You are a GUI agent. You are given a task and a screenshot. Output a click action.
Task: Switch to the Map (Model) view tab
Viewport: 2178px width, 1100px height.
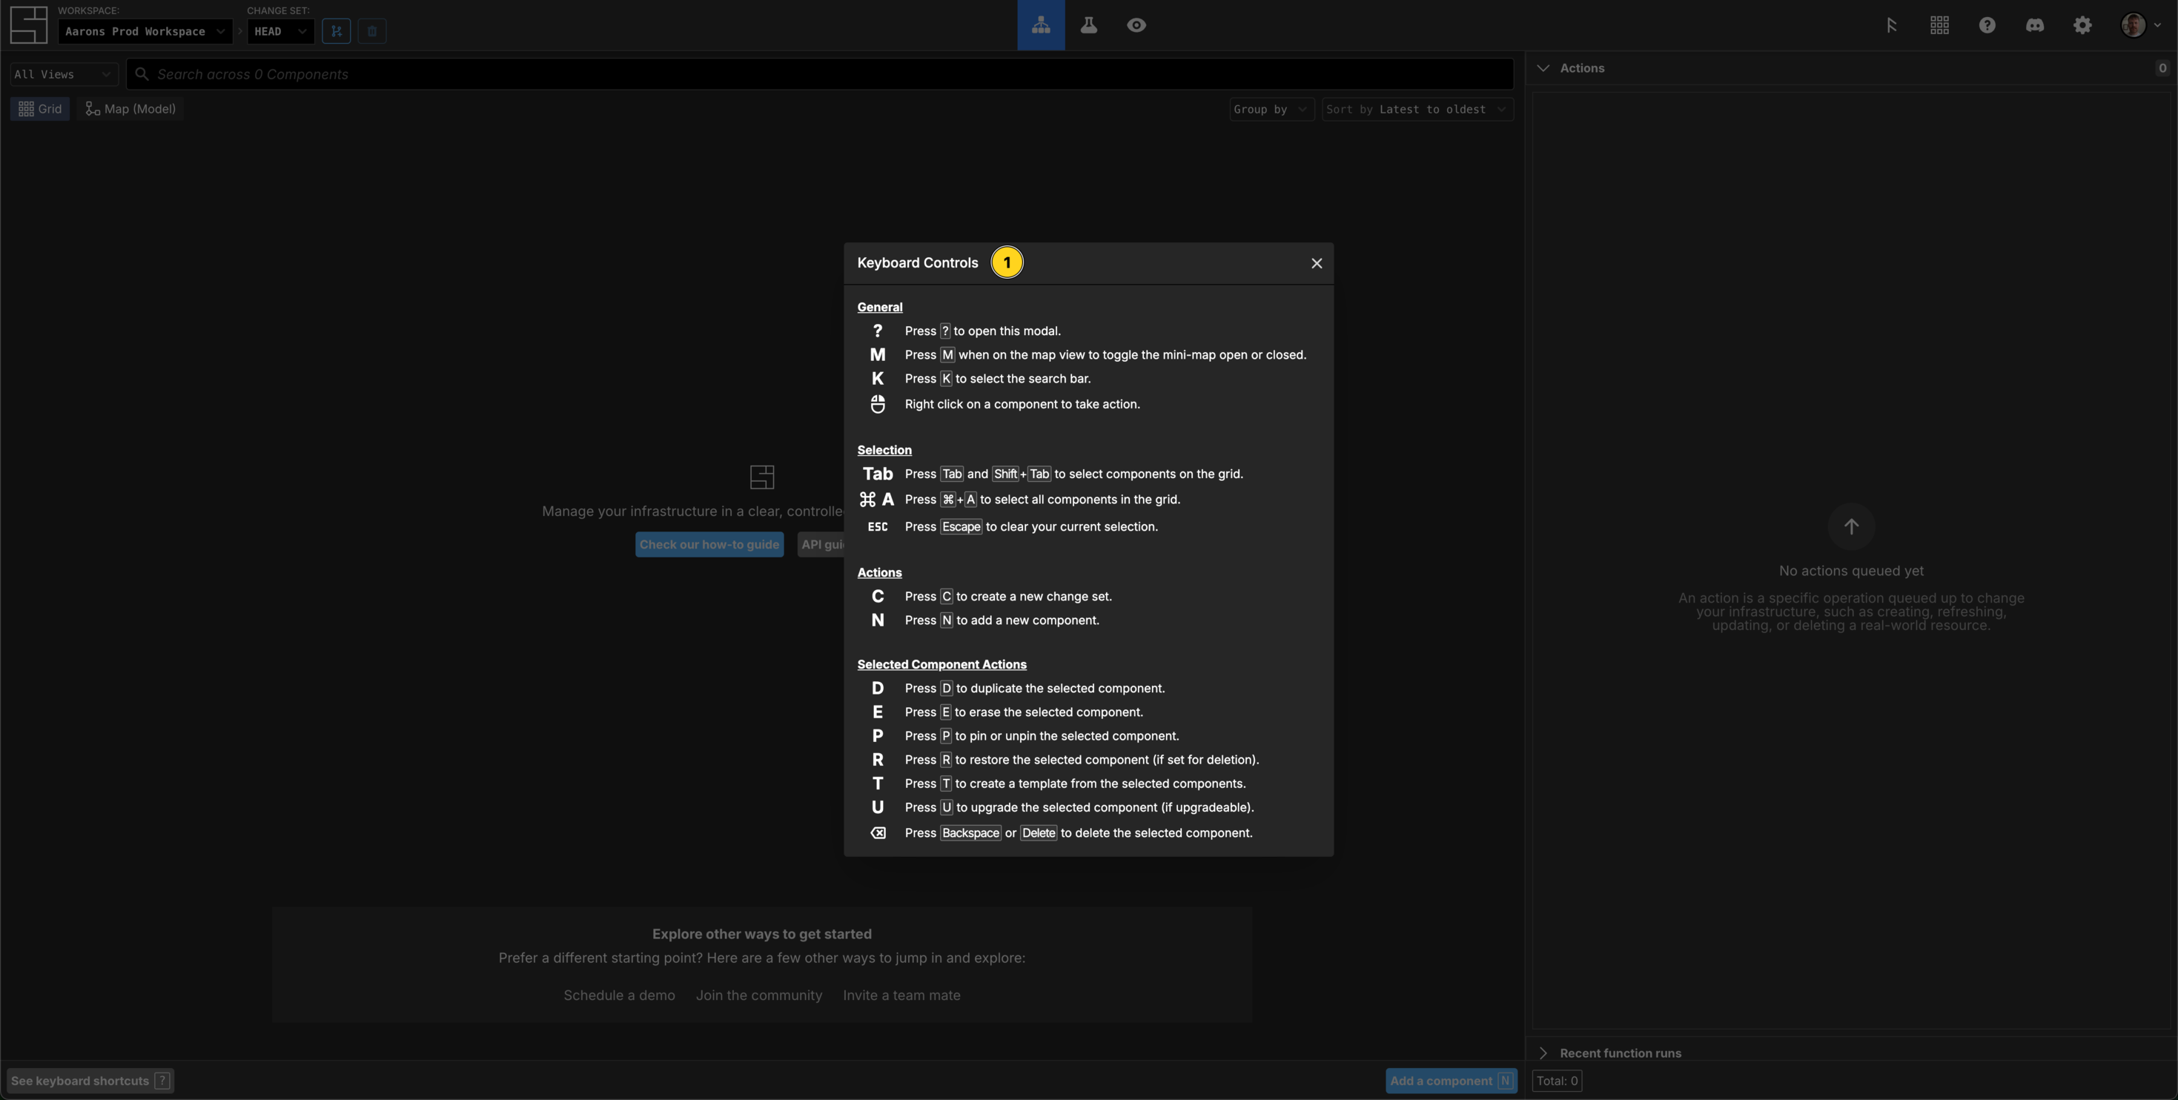tap(130, 109)
